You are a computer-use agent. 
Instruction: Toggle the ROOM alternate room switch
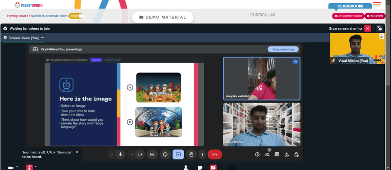[76, 16]
